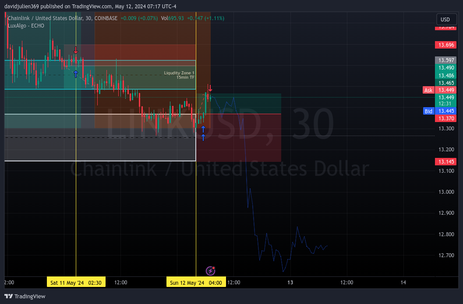Select the Sat 11 May '24 02:30 time marker

76,282
